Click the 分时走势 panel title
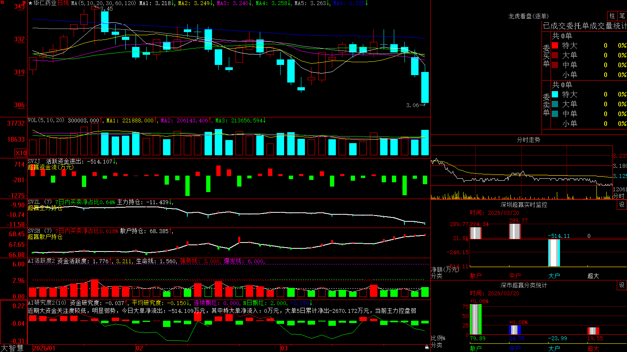 528,140
